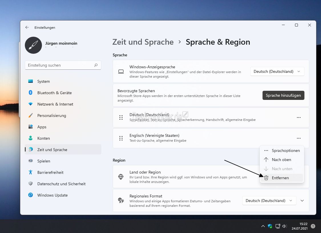Click the Spielen gamepad icon
Viewport: 321px width, 233px height.
point(31,161)
